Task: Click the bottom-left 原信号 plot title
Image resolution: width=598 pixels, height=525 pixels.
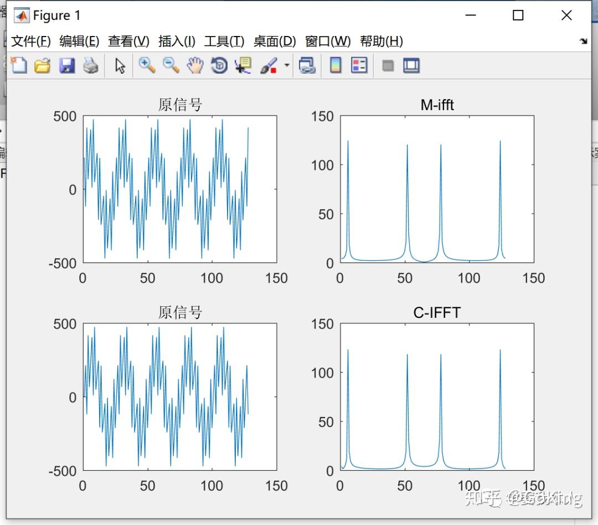Action: tap(180, 312)
